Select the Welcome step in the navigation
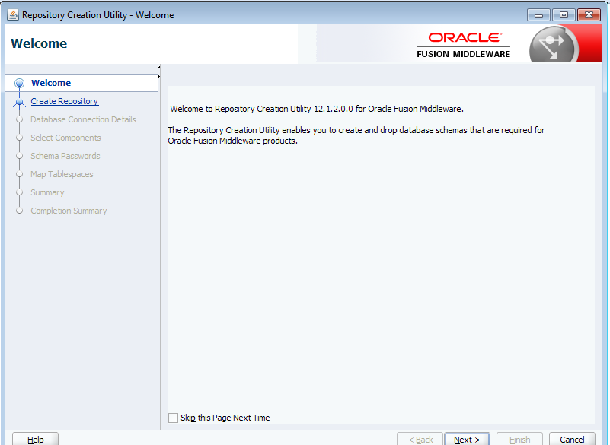 (x=51, y=83)
